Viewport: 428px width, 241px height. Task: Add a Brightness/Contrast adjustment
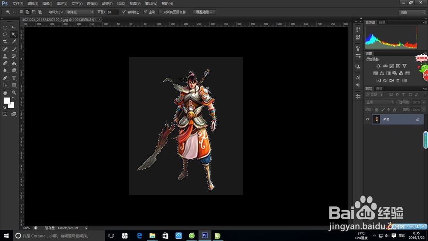tap(378, 66)
